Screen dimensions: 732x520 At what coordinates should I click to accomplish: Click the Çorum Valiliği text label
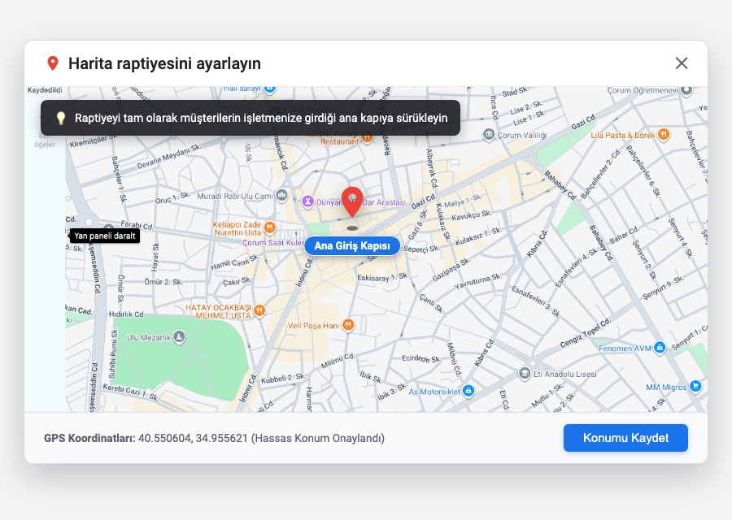click(522, 135)
